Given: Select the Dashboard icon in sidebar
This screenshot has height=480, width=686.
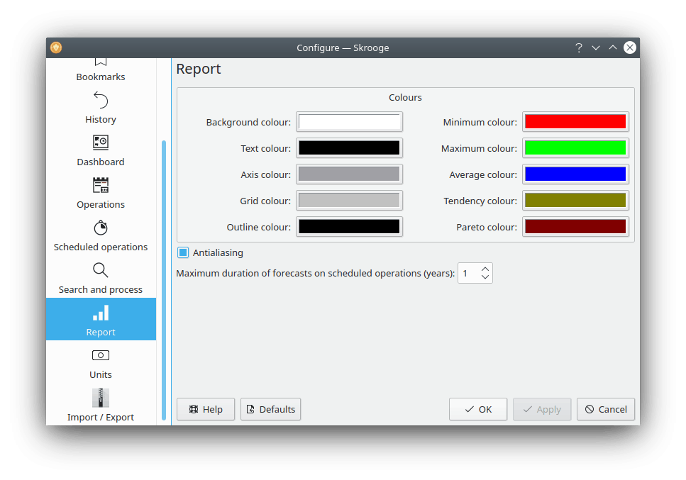Looking at the screenshot, I should (x=101, y=143).
